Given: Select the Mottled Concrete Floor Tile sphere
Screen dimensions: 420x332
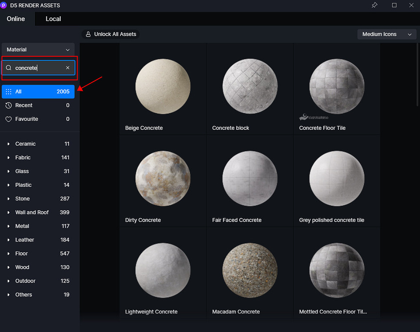Looking at the screenshot, I should click(x=337, y=270).
